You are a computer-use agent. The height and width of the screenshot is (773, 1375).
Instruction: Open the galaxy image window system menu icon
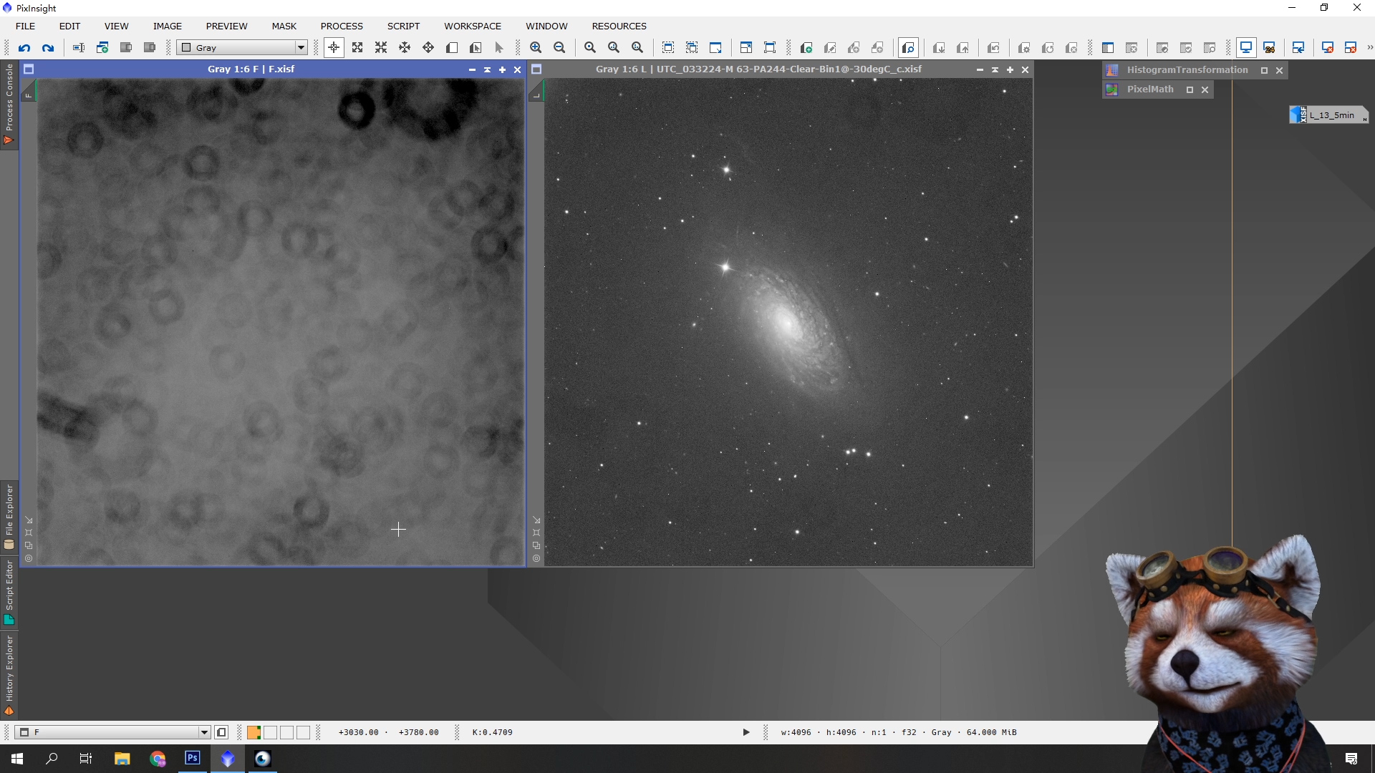coord(536,69)
